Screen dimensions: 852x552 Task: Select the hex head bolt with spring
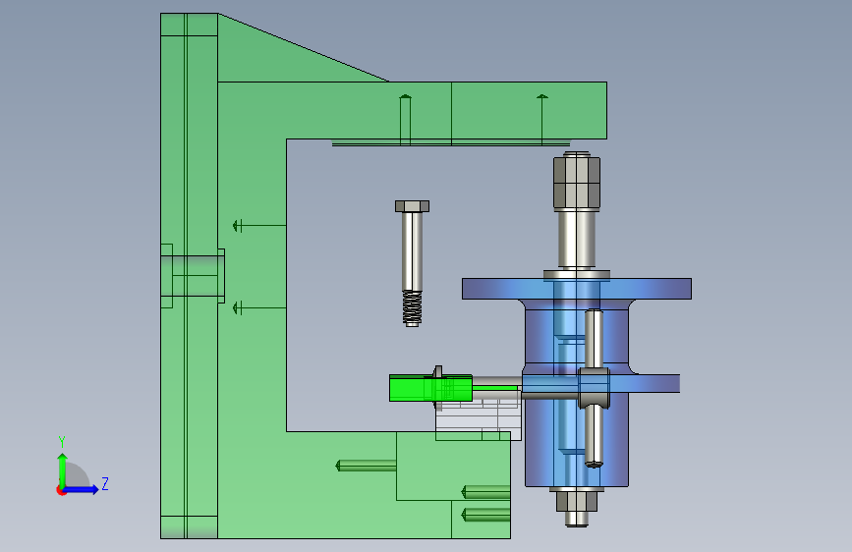click(x=412, y=263)
